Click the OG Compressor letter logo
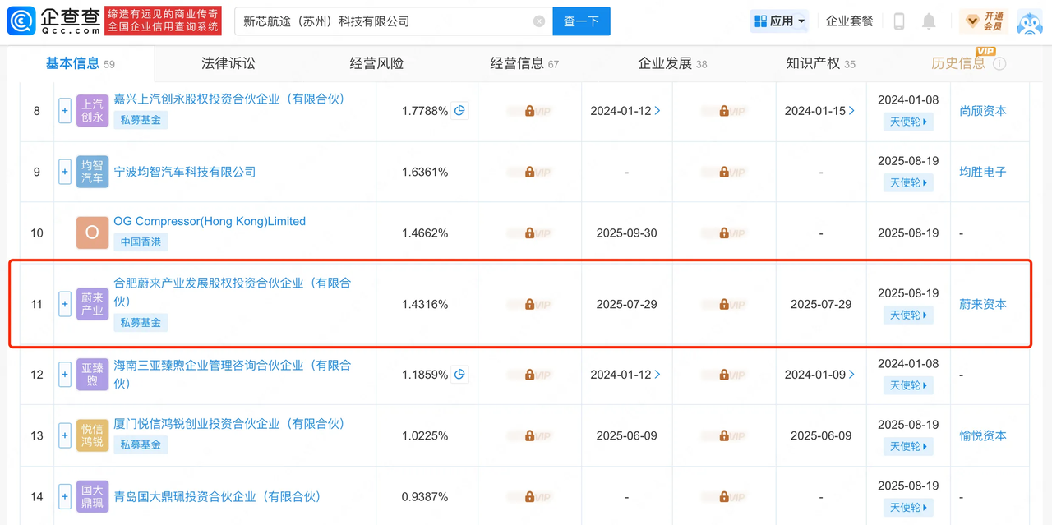The height and width of the screenshot is (525, 1052). point(92,233)
